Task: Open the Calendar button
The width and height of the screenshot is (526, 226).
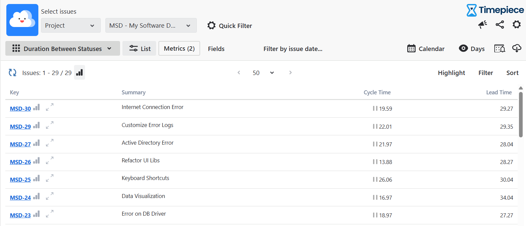Action: 426,49
